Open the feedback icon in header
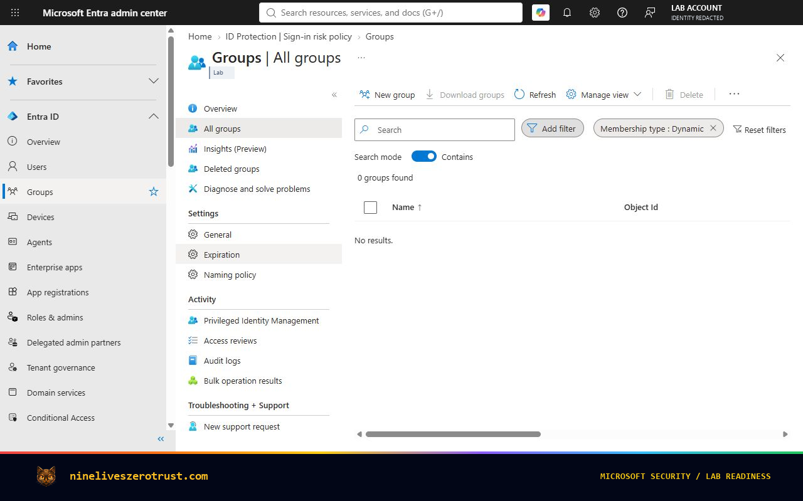The width and height of the screenshot is (803, 501). [650, 13]
